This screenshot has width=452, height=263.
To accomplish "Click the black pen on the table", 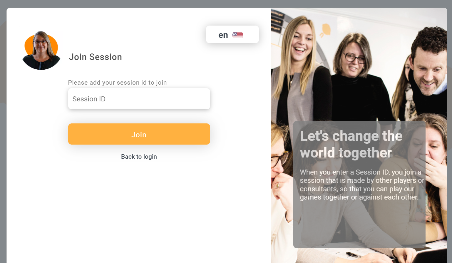I will (354, 254).
